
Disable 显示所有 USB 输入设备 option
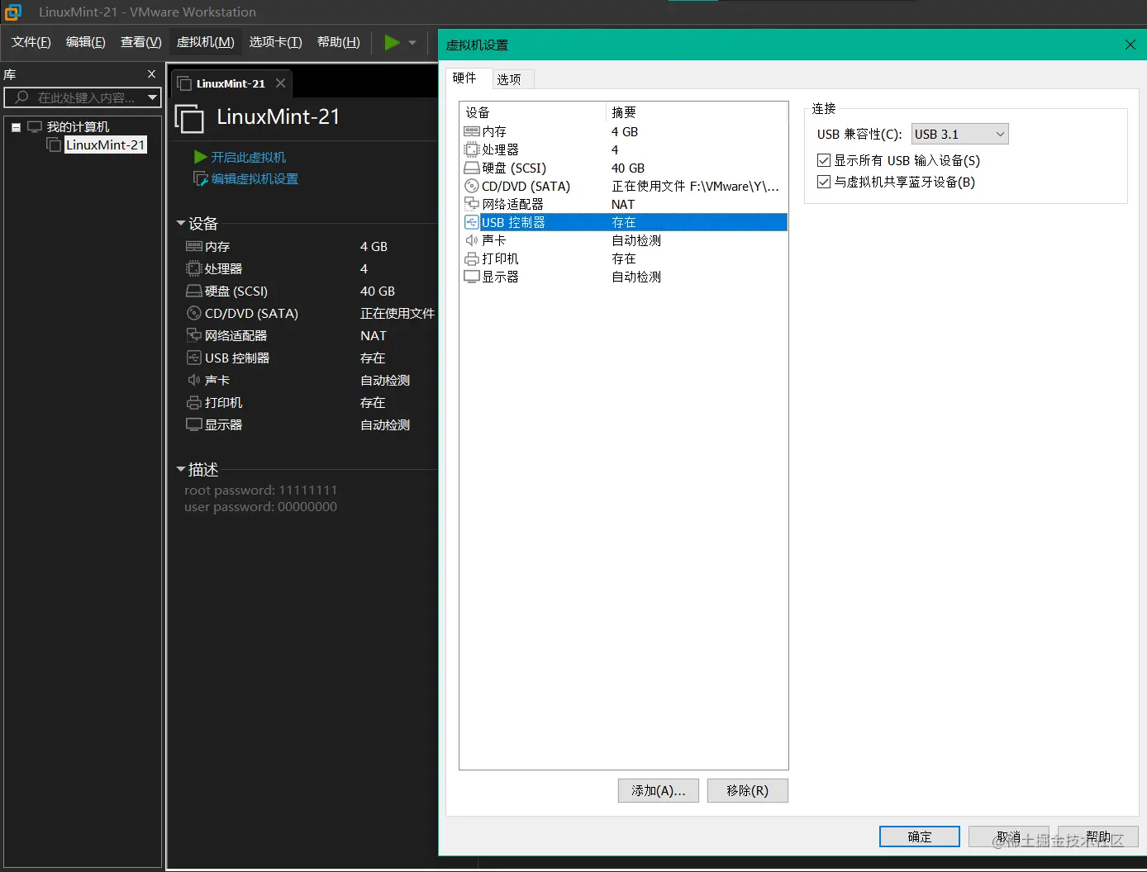[823, 160]
